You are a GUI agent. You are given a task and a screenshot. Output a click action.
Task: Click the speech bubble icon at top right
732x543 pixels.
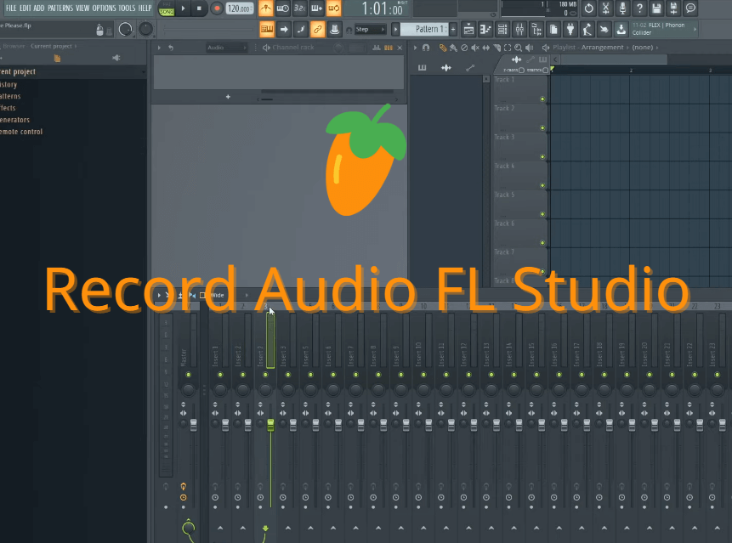point(690,8)
